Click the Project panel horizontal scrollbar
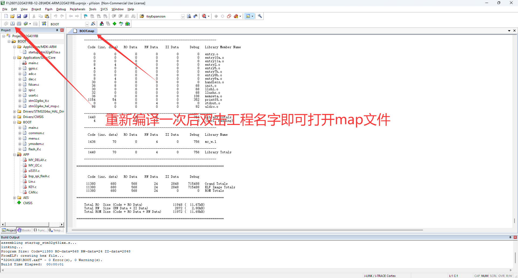Image resolution: width=518 pixels, height=278 pixels. point(27,224)
